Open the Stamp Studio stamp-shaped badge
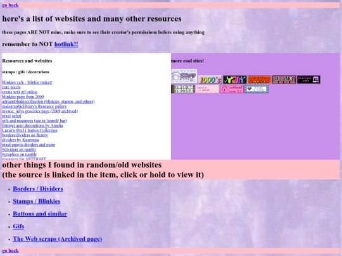 pos(184,76)
